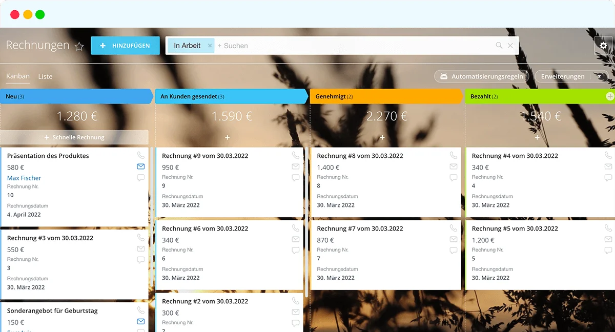Switch to the Liste view tab
615x332 pixels.
tap(46, 76)
